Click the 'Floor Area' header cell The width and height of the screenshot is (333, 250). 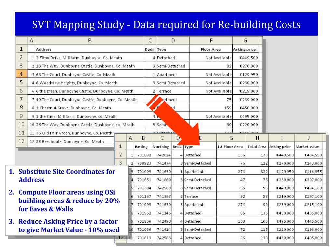[x=211, y=49]
